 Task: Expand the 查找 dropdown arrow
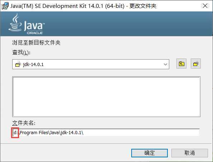[x=165, y=64]
